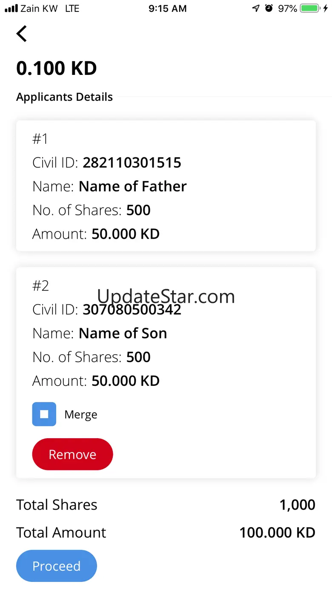Toggle the Merge checkbox for applicant #2
The width and height of the screenshot is (332, 590).
point(44,414)
